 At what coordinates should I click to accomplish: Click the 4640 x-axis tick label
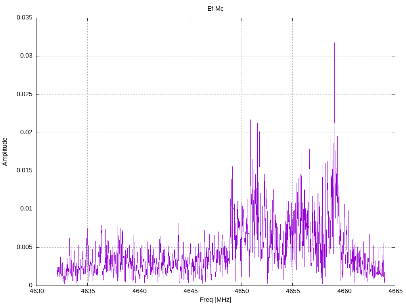click(x=139, y=291)
